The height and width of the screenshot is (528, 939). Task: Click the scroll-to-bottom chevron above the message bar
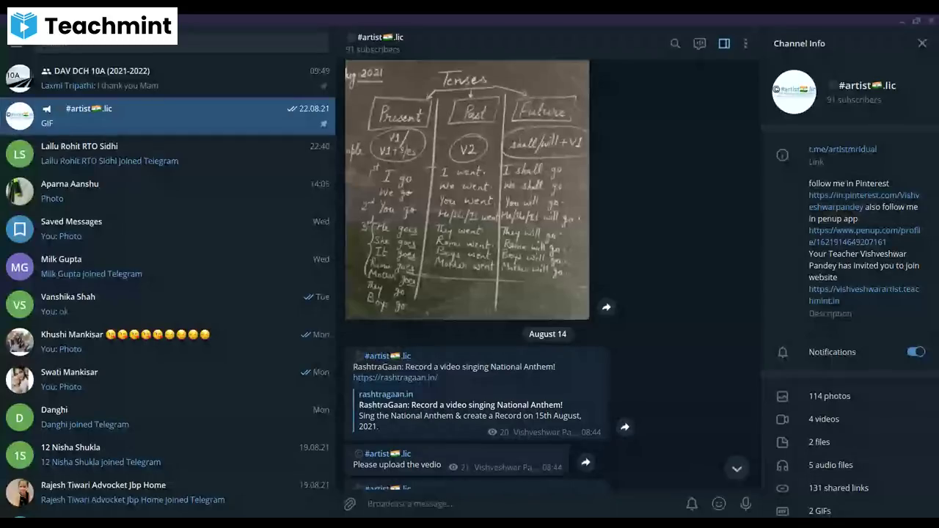point(737,468)
